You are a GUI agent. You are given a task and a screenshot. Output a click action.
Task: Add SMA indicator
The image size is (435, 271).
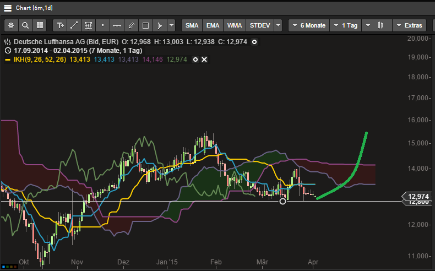pyautogui.click(x=192, y=25)
